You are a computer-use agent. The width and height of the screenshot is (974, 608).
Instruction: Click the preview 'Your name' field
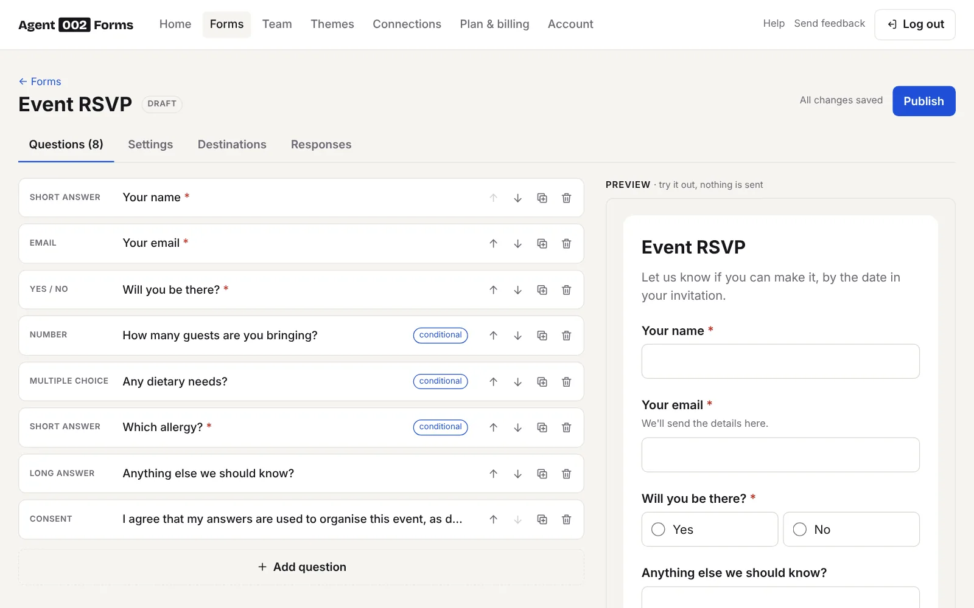tap(780, 361)
